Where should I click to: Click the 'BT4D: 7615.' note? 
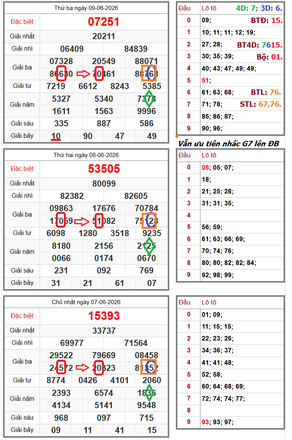260,45
